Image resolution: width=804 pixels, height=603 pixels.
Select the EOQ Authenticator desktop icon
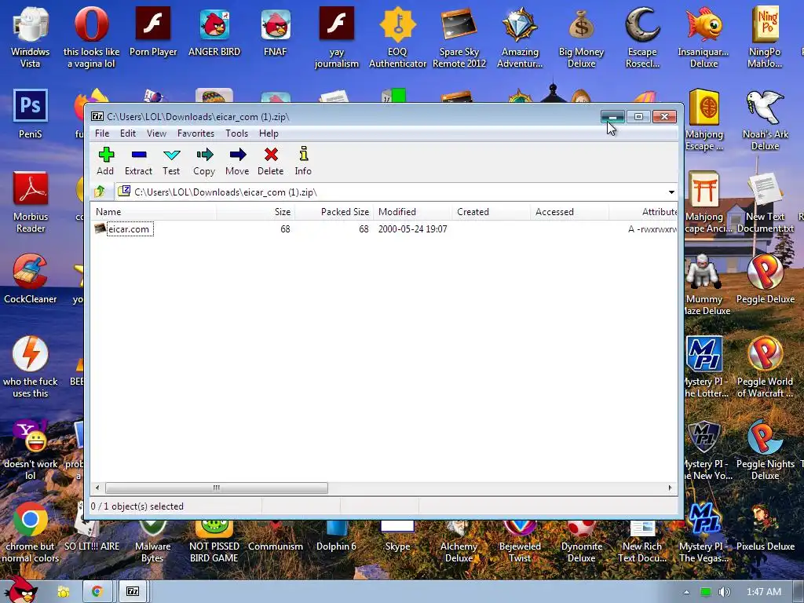397,38
